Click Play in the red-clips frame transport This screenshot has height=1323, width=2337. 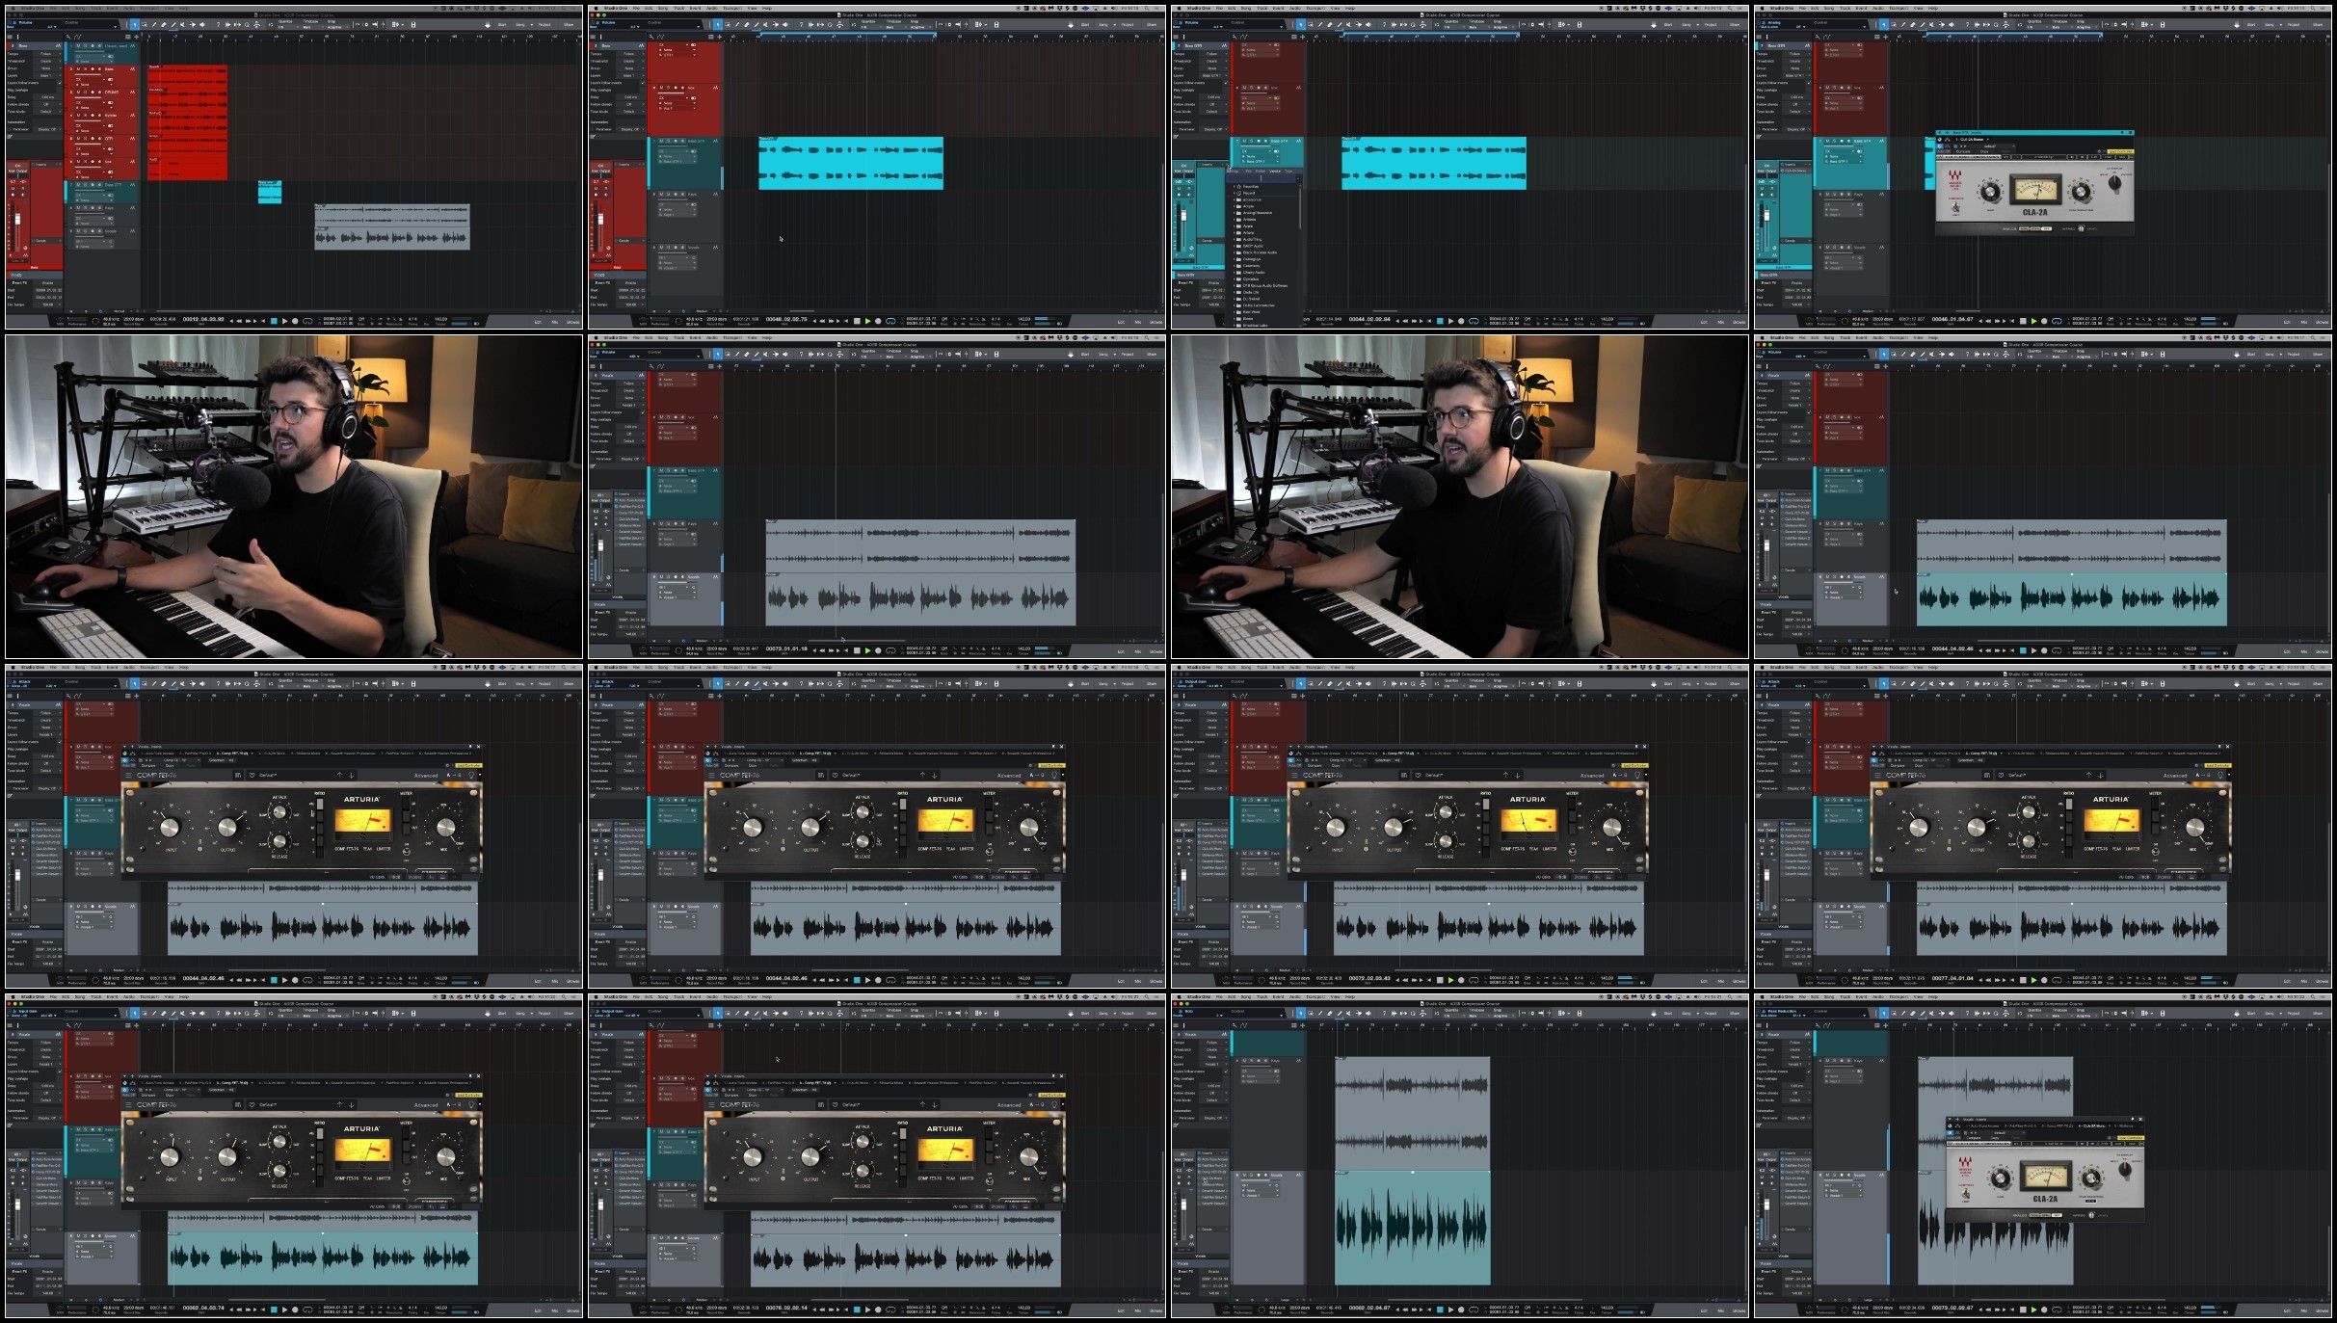point(284,321)
